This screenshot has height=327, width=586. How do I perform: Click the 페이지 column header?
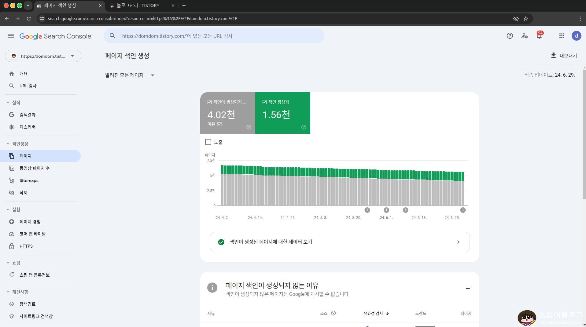(466, 314)
